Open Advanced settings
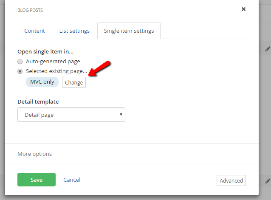This screenshot has height=200, width=271. pyautogui.click(x=231, y=180)
